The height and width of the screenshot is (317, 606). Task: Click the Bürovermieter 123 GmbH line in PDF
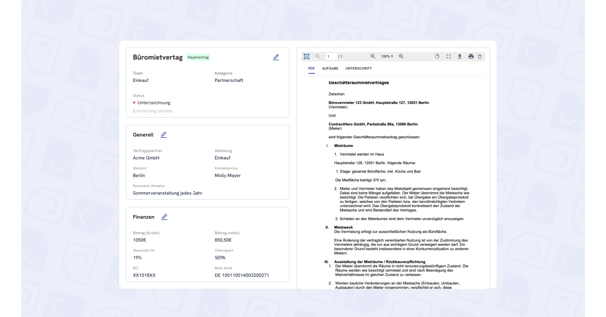(x=379, y=102)
